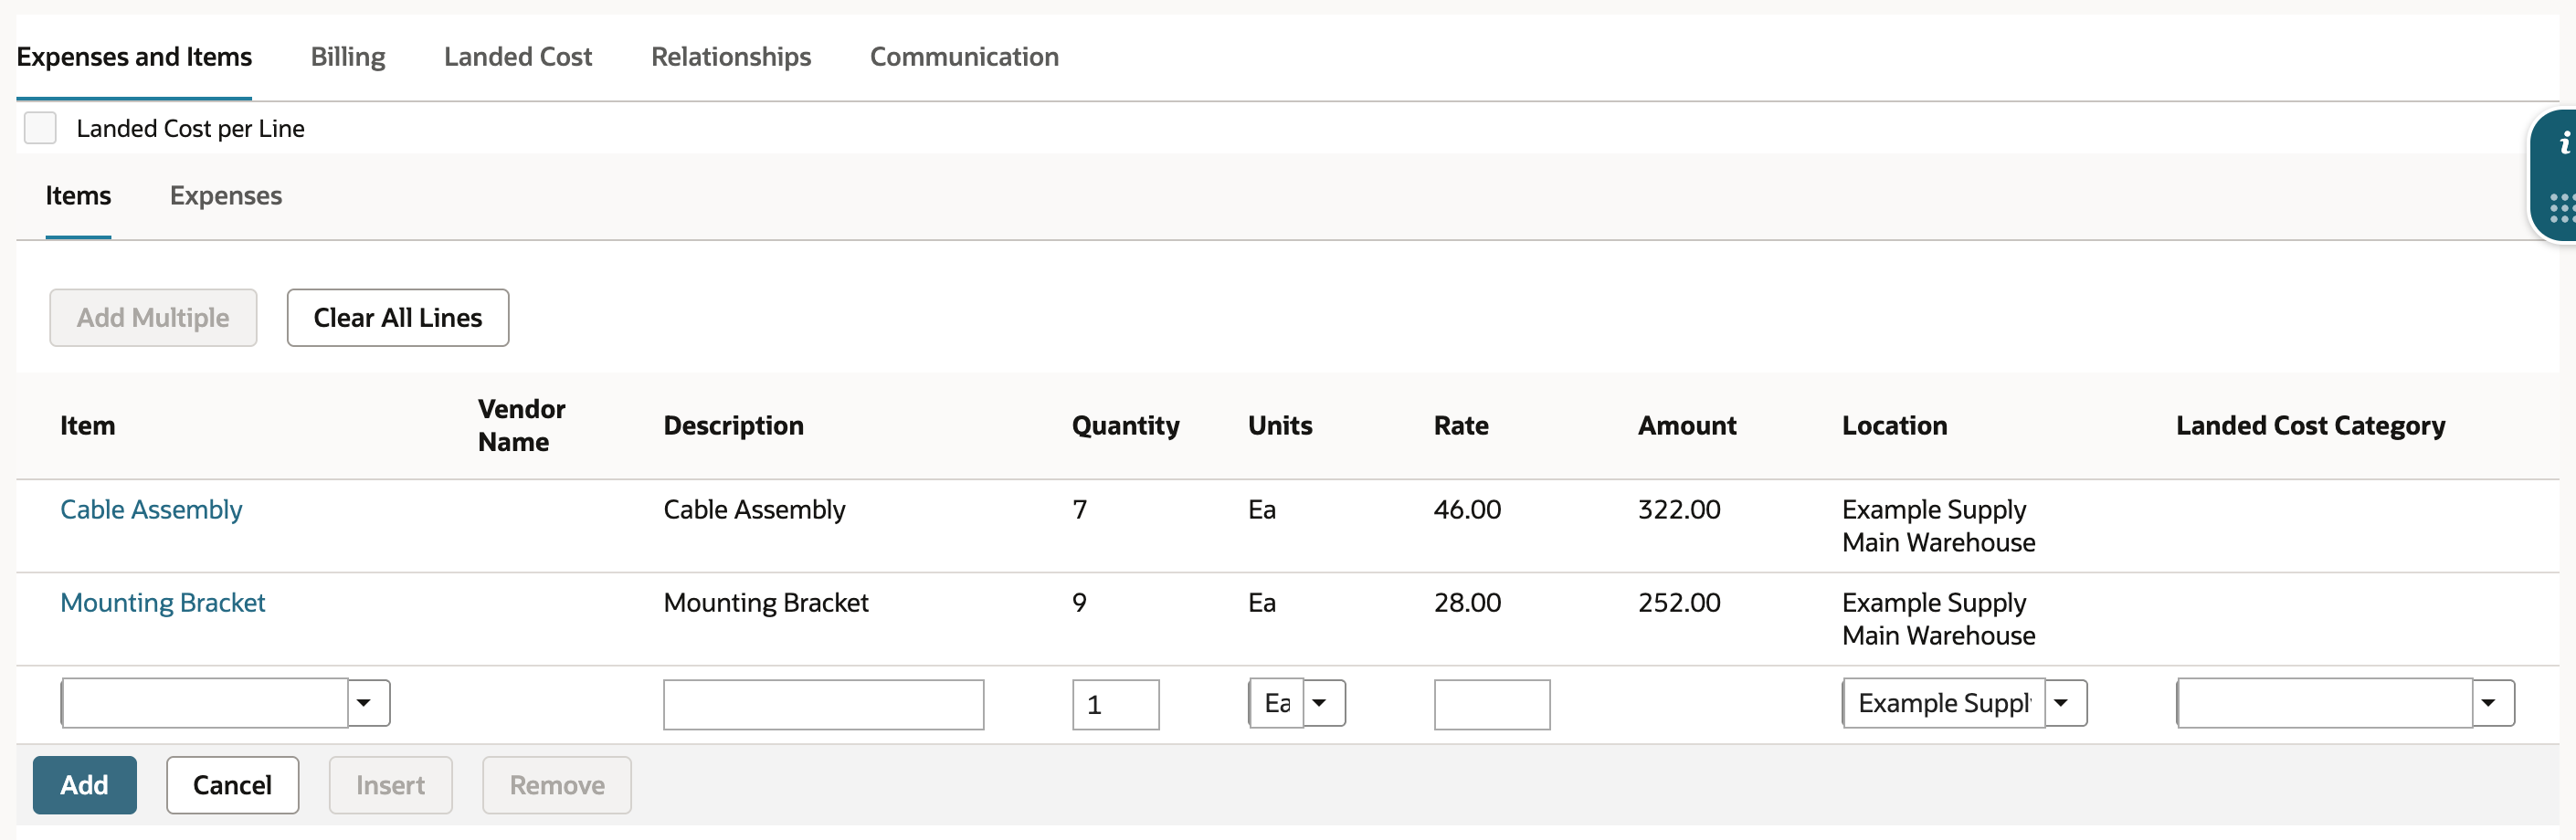This screenshot has height=840, width=2576.
Task: Select the Expenses and Items tab
Action: pos(134,57)
